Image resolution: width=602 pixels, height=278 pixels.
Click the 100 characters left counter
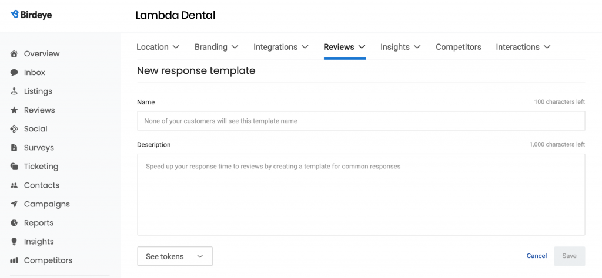coord(560,102)
